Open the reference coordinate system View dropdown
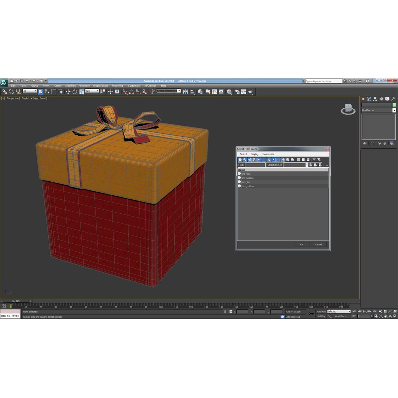The image size is (398, 398). pyautogui.click(x=92, y=91)
